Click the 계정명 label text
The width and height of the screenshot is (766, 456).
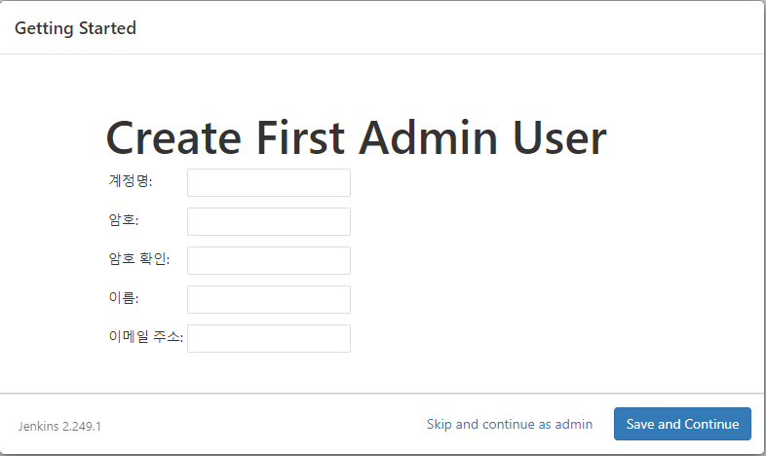point(130,181)
